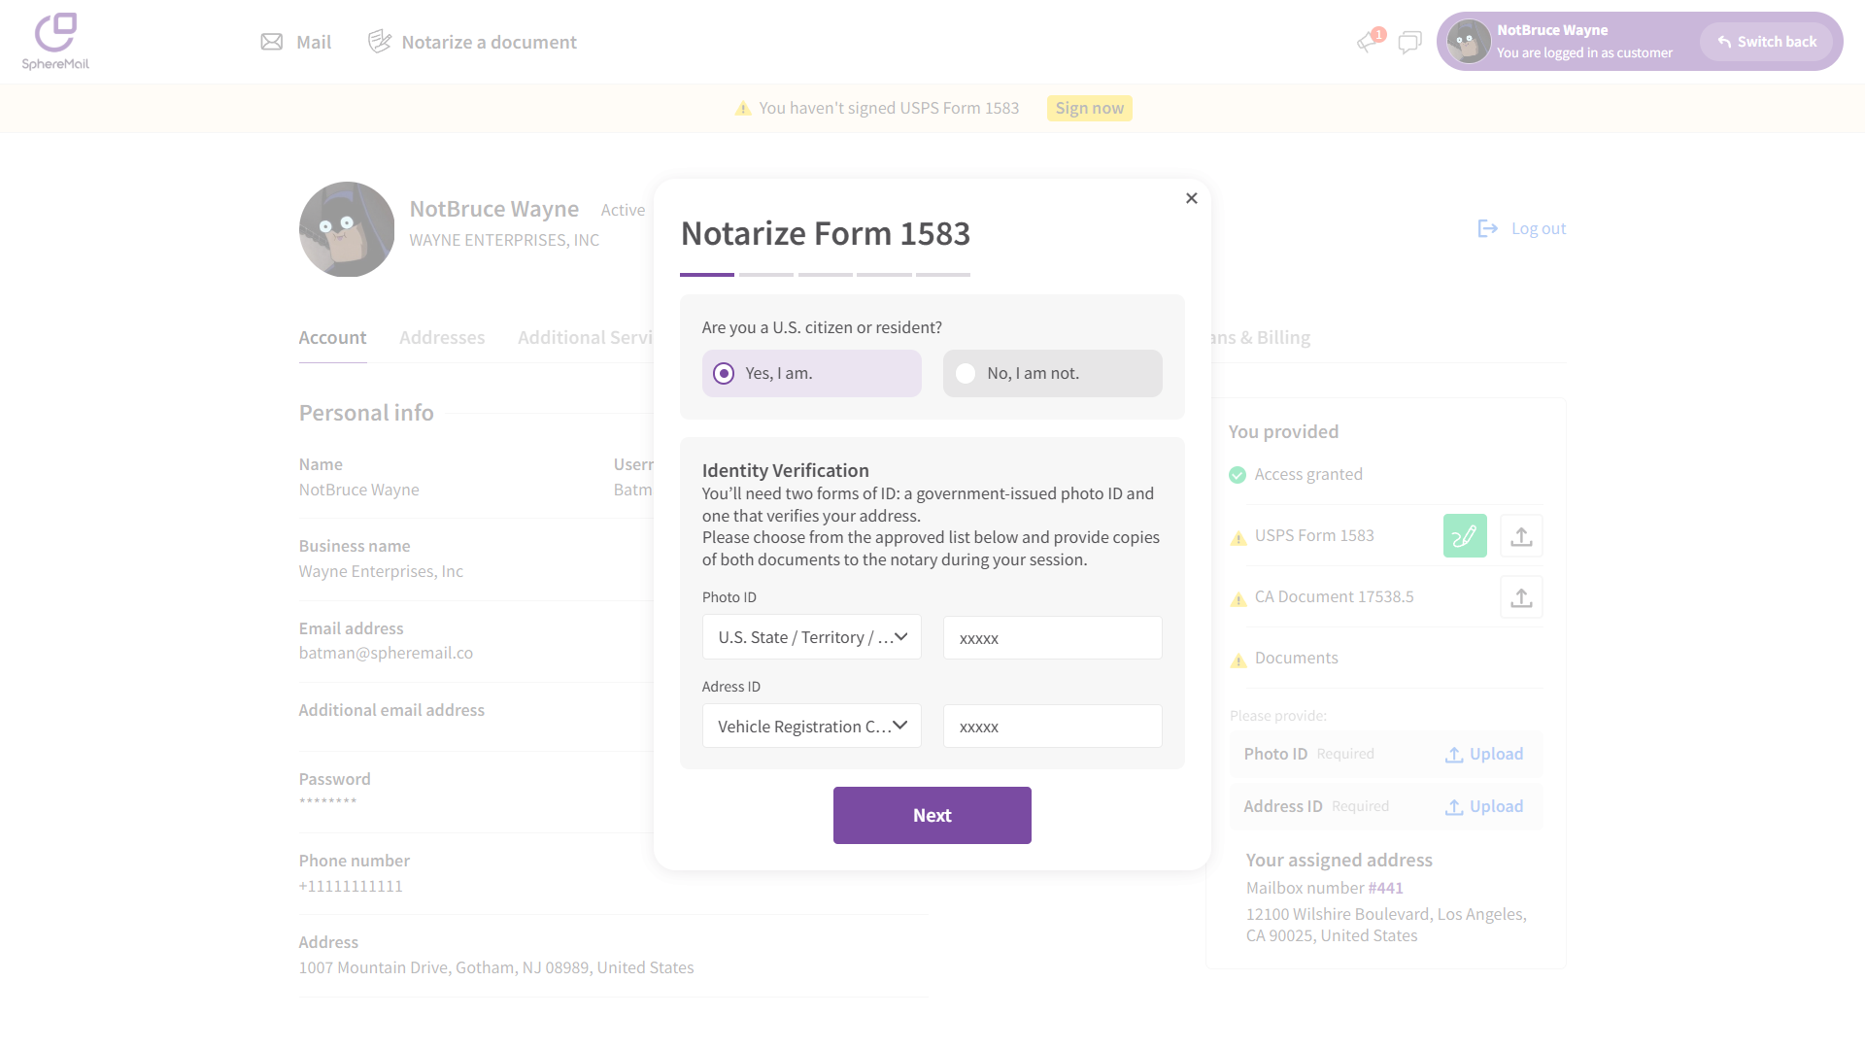Screen dimensions: 1865x1049
Task: Open the Address ID type dropdown
Action: coord(811,727)
